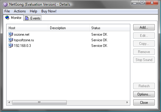This screenshot has height=112, width=161.
Task: Click the horizontal scrollbar right arrow
Action: (127, 102)
